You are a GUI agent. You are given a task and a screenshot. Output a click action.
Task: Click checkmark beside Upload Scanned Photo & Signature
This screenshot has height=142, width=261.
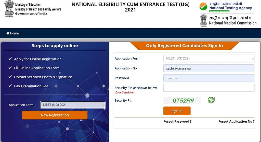coord(10,76)
